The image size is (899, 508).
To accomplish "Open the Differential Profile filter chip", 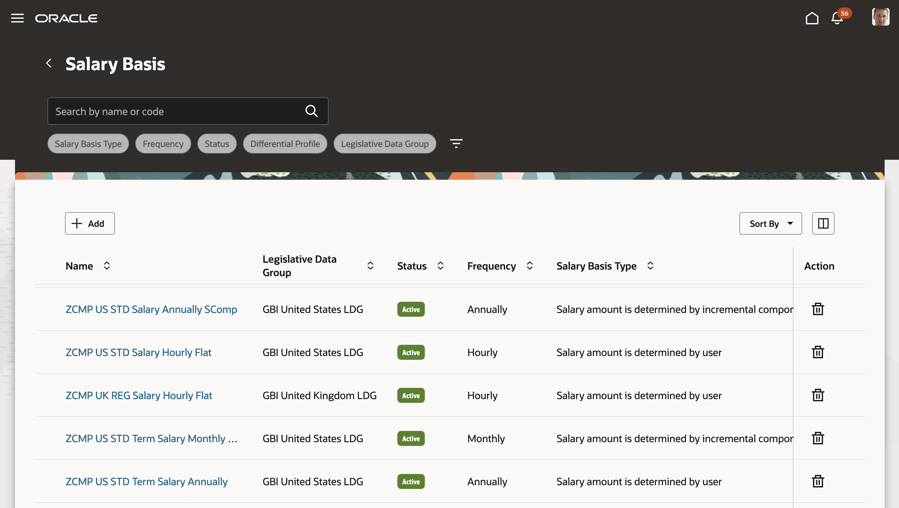I will pos(285,144).
